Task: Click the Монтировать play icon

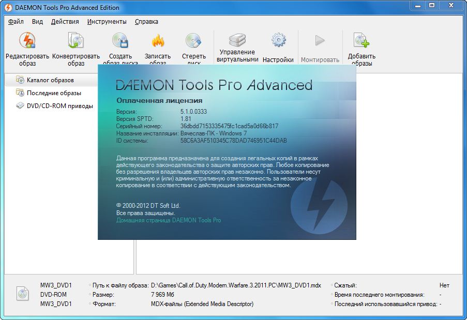Action: (x=320, y=40)
